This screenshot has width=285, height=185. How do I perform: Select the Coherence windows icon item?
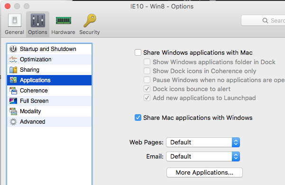coord(13,91)
